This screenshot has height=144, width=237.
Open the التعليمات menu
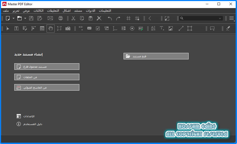(105, 11)
